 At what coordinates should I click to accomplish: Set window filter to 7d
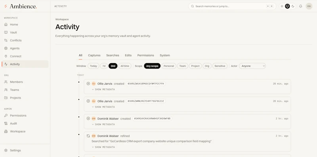(104, 66)
